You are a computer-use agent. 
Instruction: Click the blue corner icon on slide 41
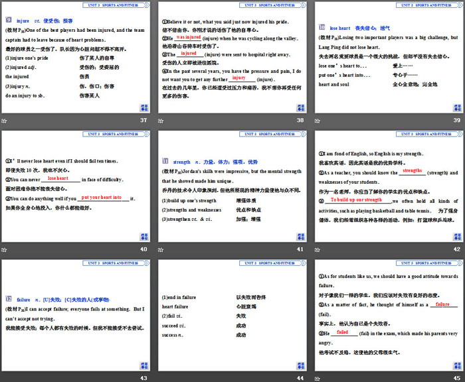click(x=301, y=237)
